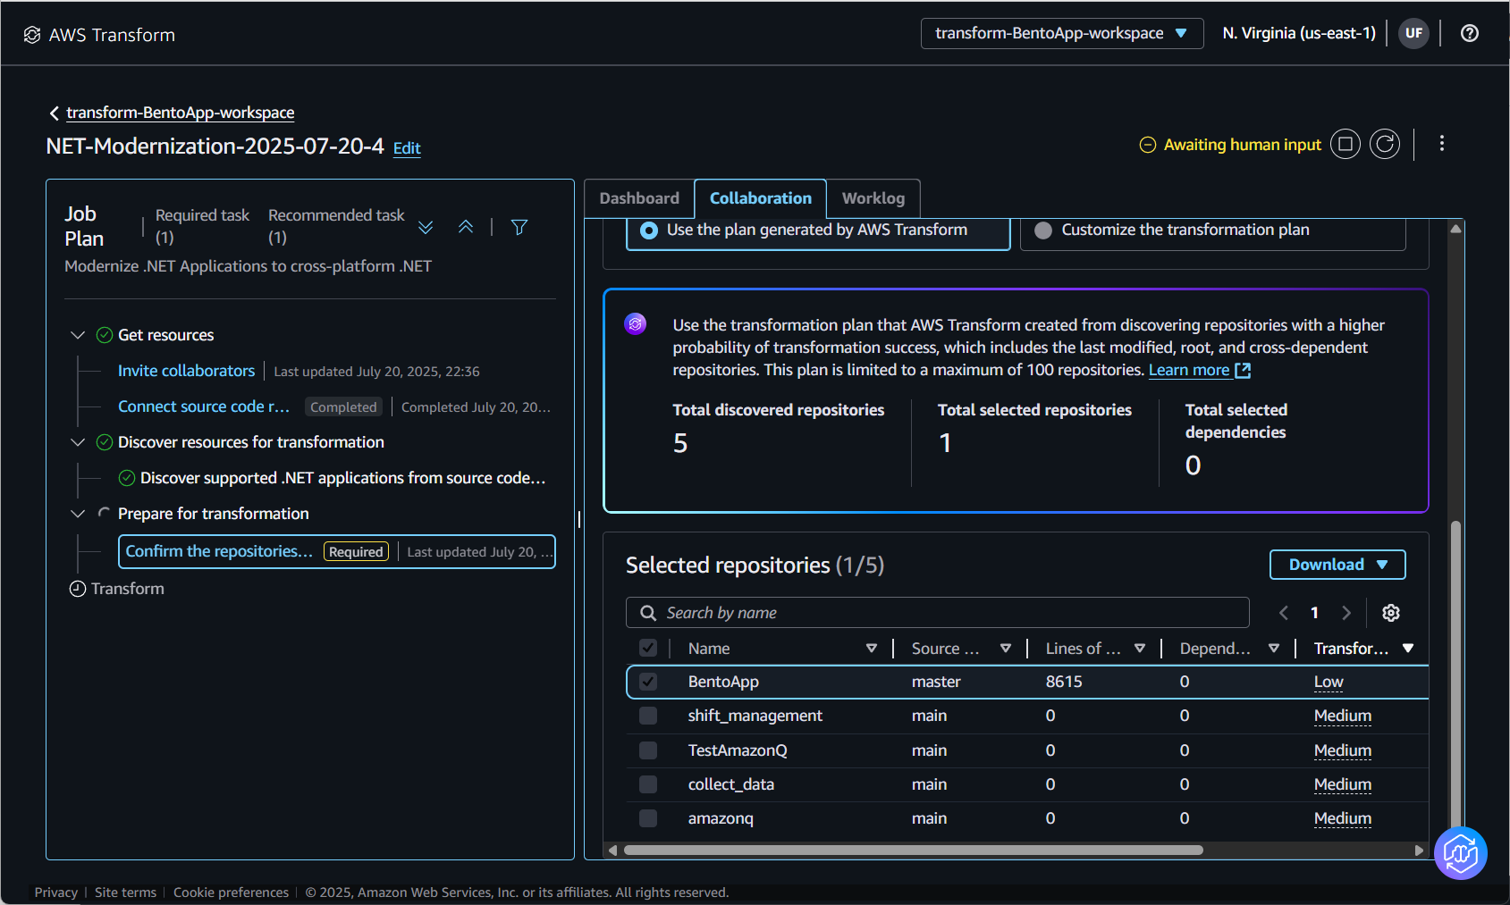The width and height of the screenshot is (1510, 905).
Task: Click the N. Virginia (us-east-1) region label
Action: (1299, 33)
